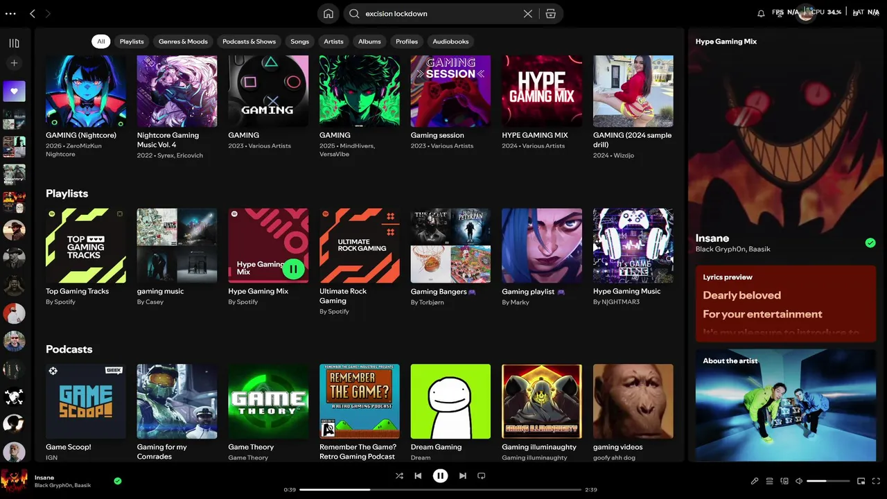
Task: Select the Audiobooks filter chip
Action: tap(450, 42)
